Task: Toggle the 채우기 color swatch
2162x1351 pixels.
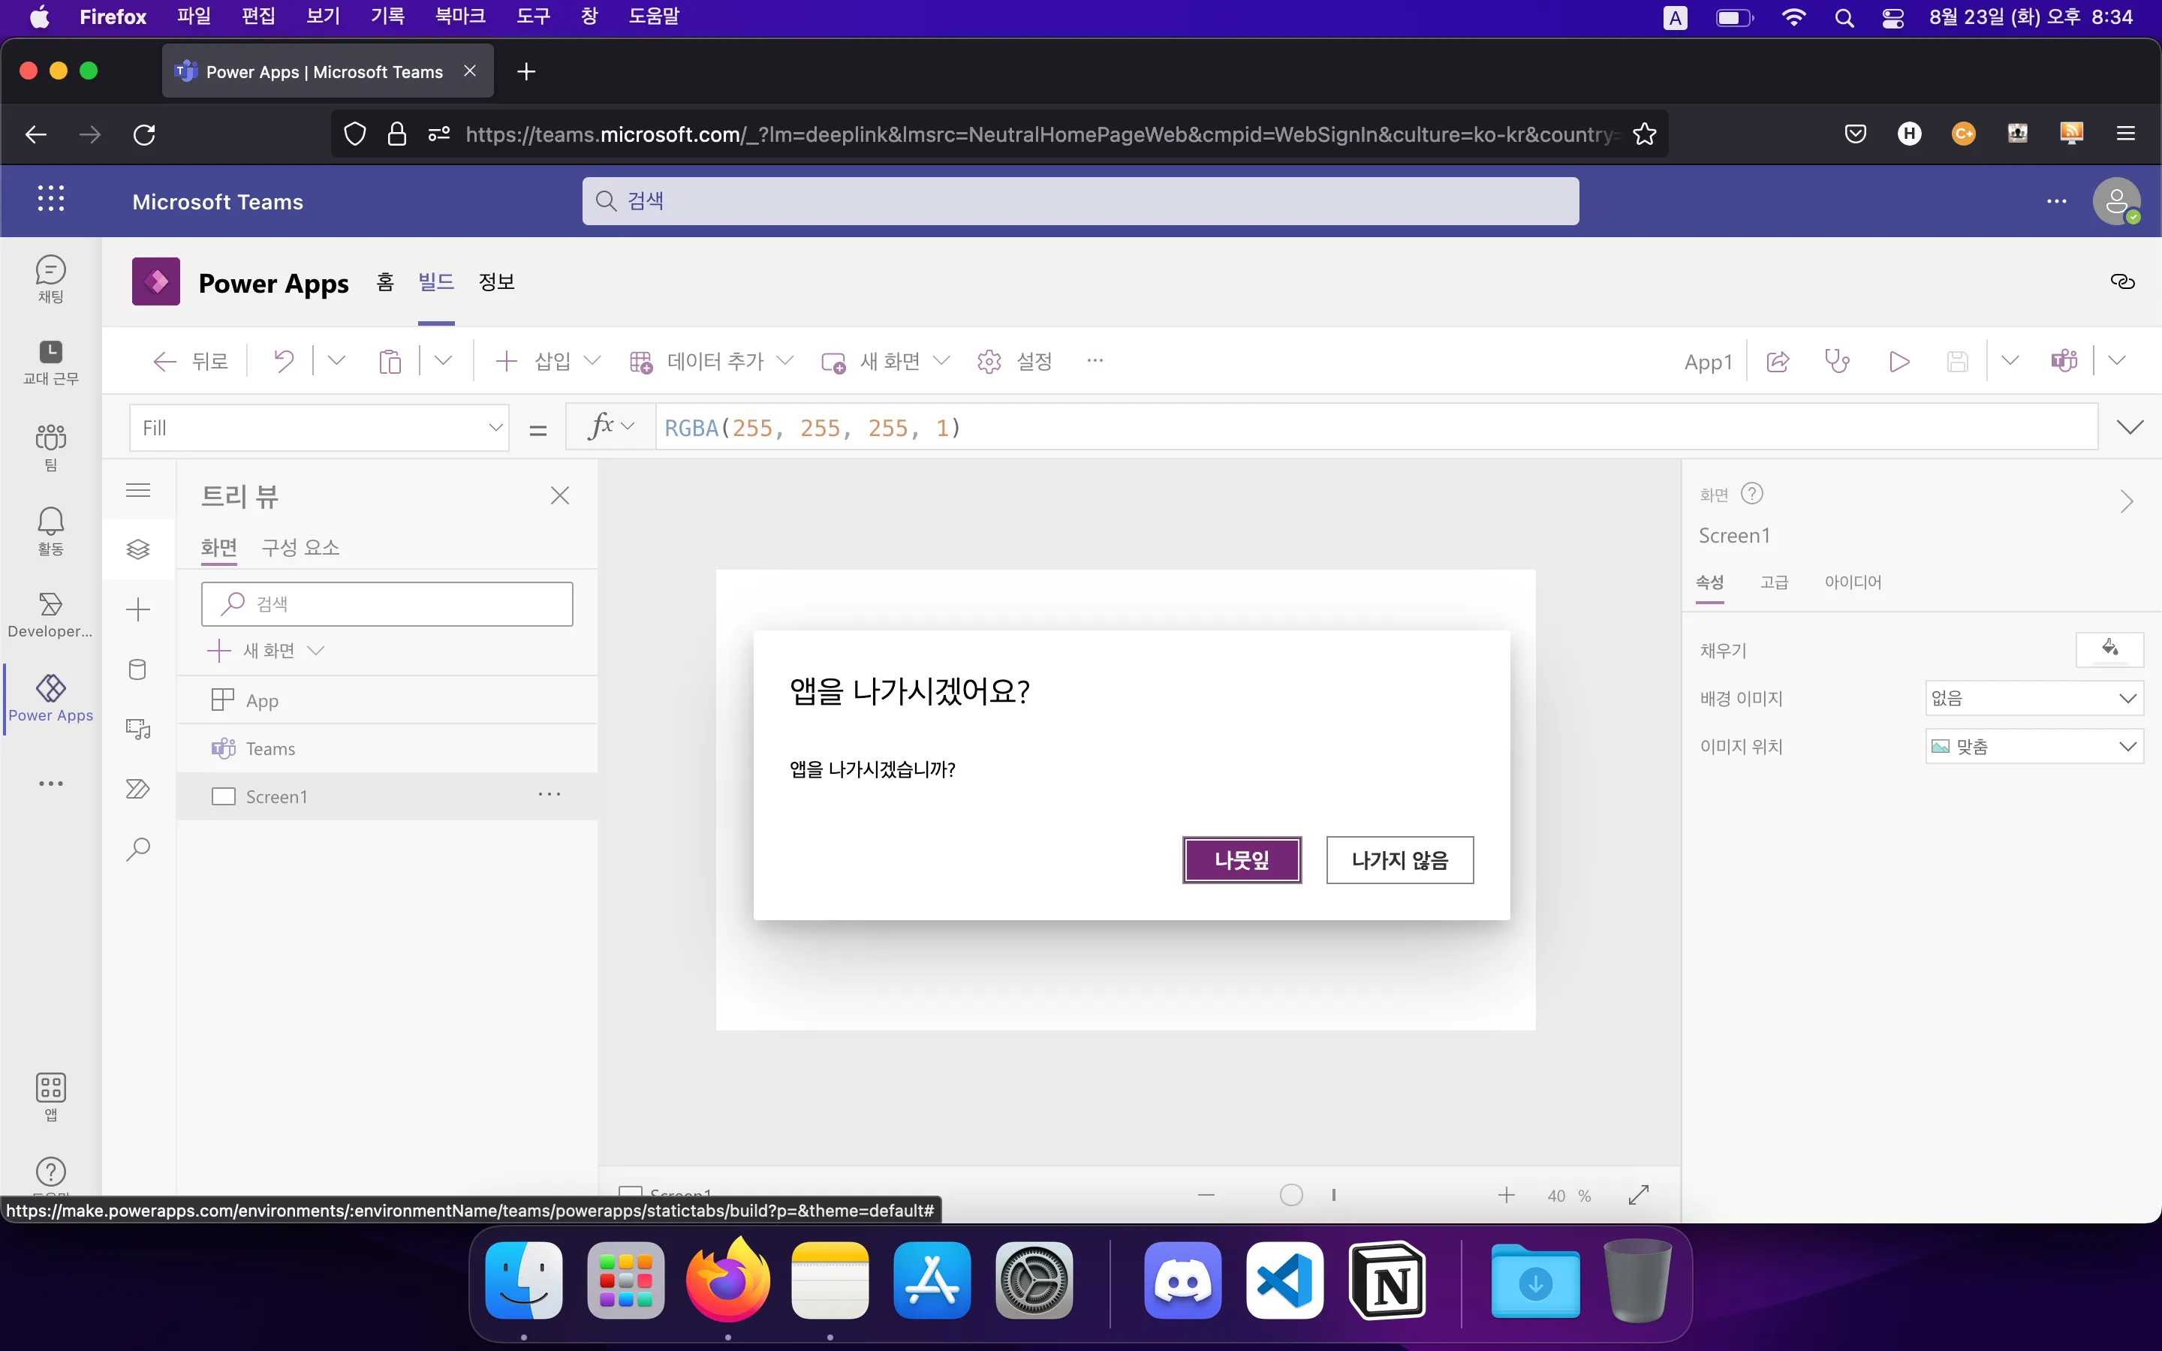Action: click(x=2109, y=649)
